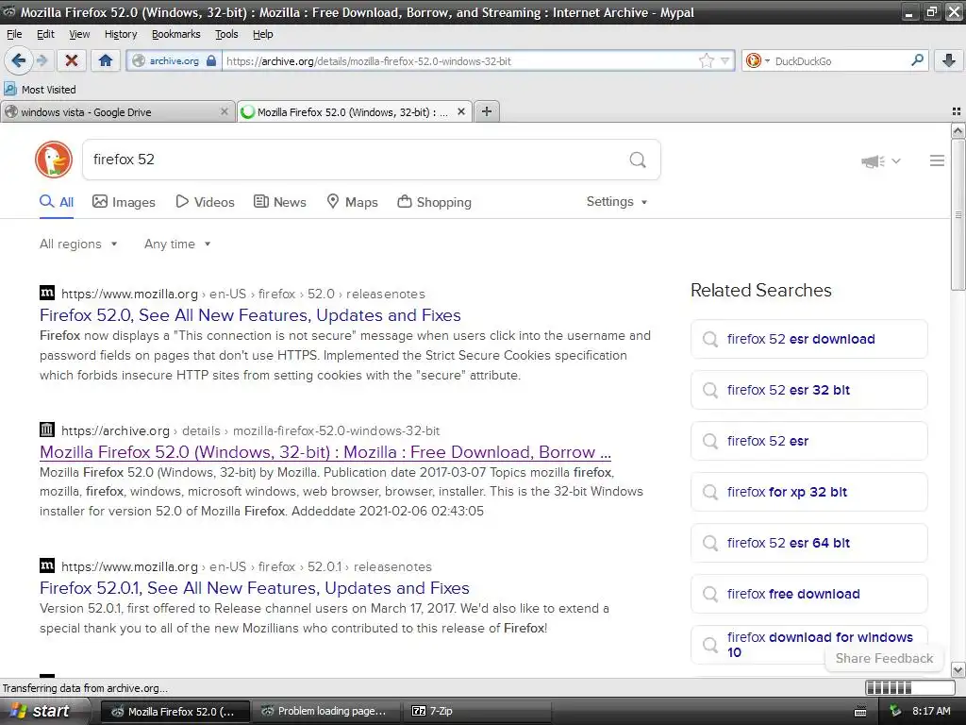Click the Forward arrow navigation button
This screenshot has height=725, width=966.
42,60
